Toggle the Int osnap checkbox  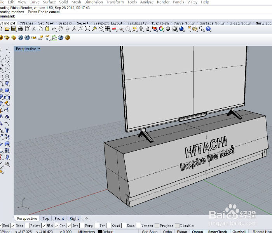pyautogui.click(x=69, y=226)
